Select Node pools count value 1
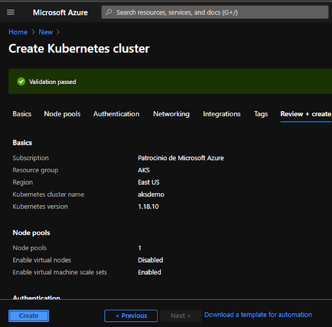This screenshot has width=332, height=327. 140,248
